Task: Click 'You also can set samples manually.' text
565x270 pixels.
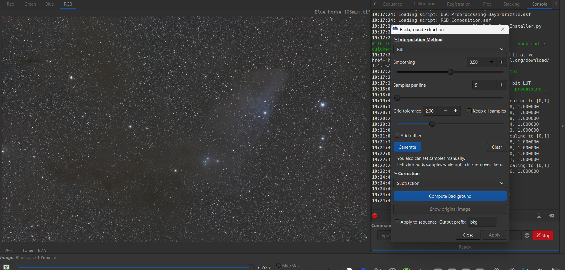Action: 431,158
